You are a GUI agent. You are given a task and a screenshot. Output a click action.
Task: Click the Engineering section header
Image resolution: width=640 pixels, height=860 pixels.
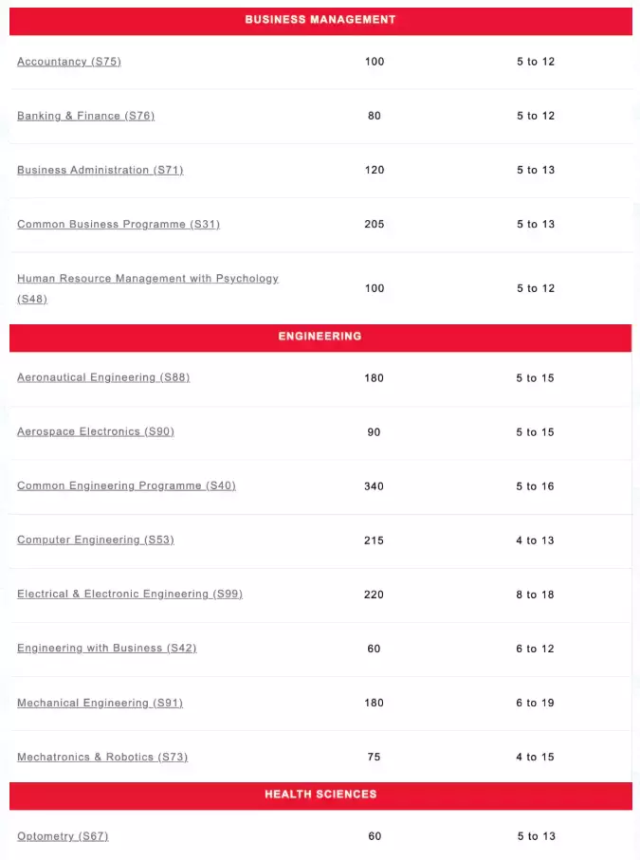click(x=320, y=337)
